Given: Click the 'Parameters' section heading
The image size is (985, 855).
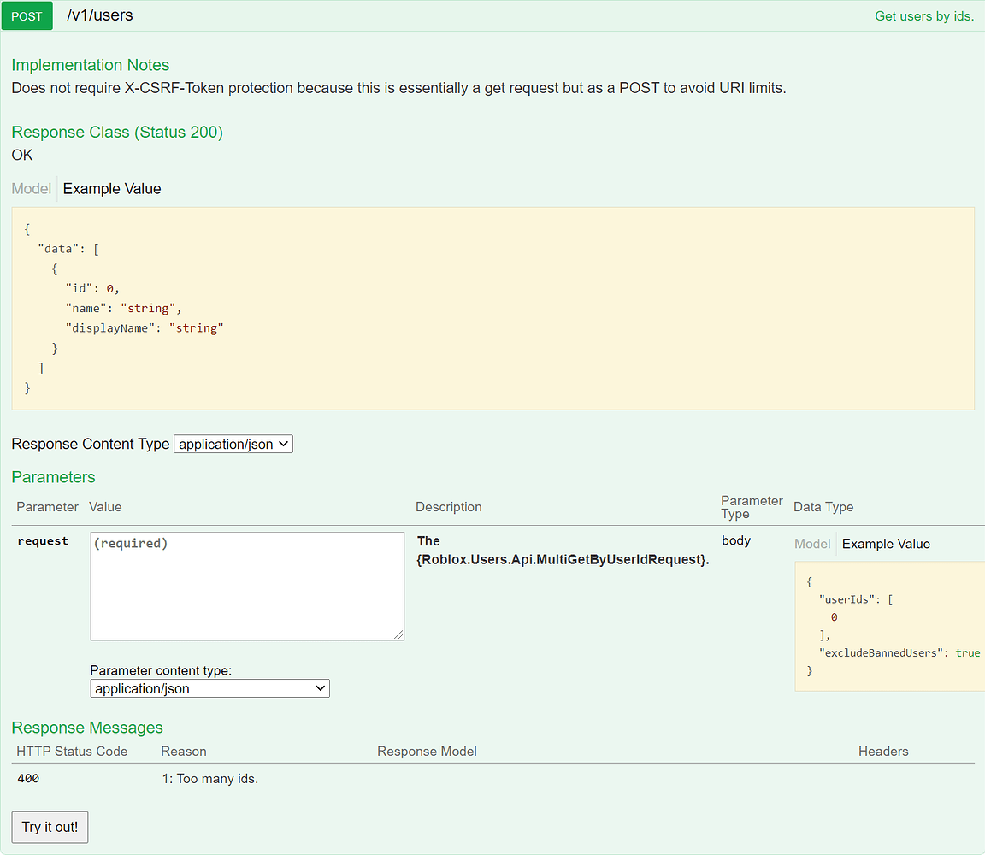Looking at the screenshot, I should click(53, 477).
